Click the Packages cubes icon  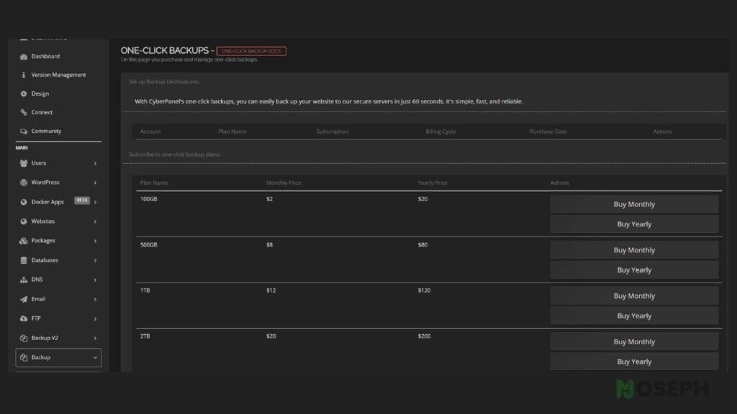coord(24,241)
